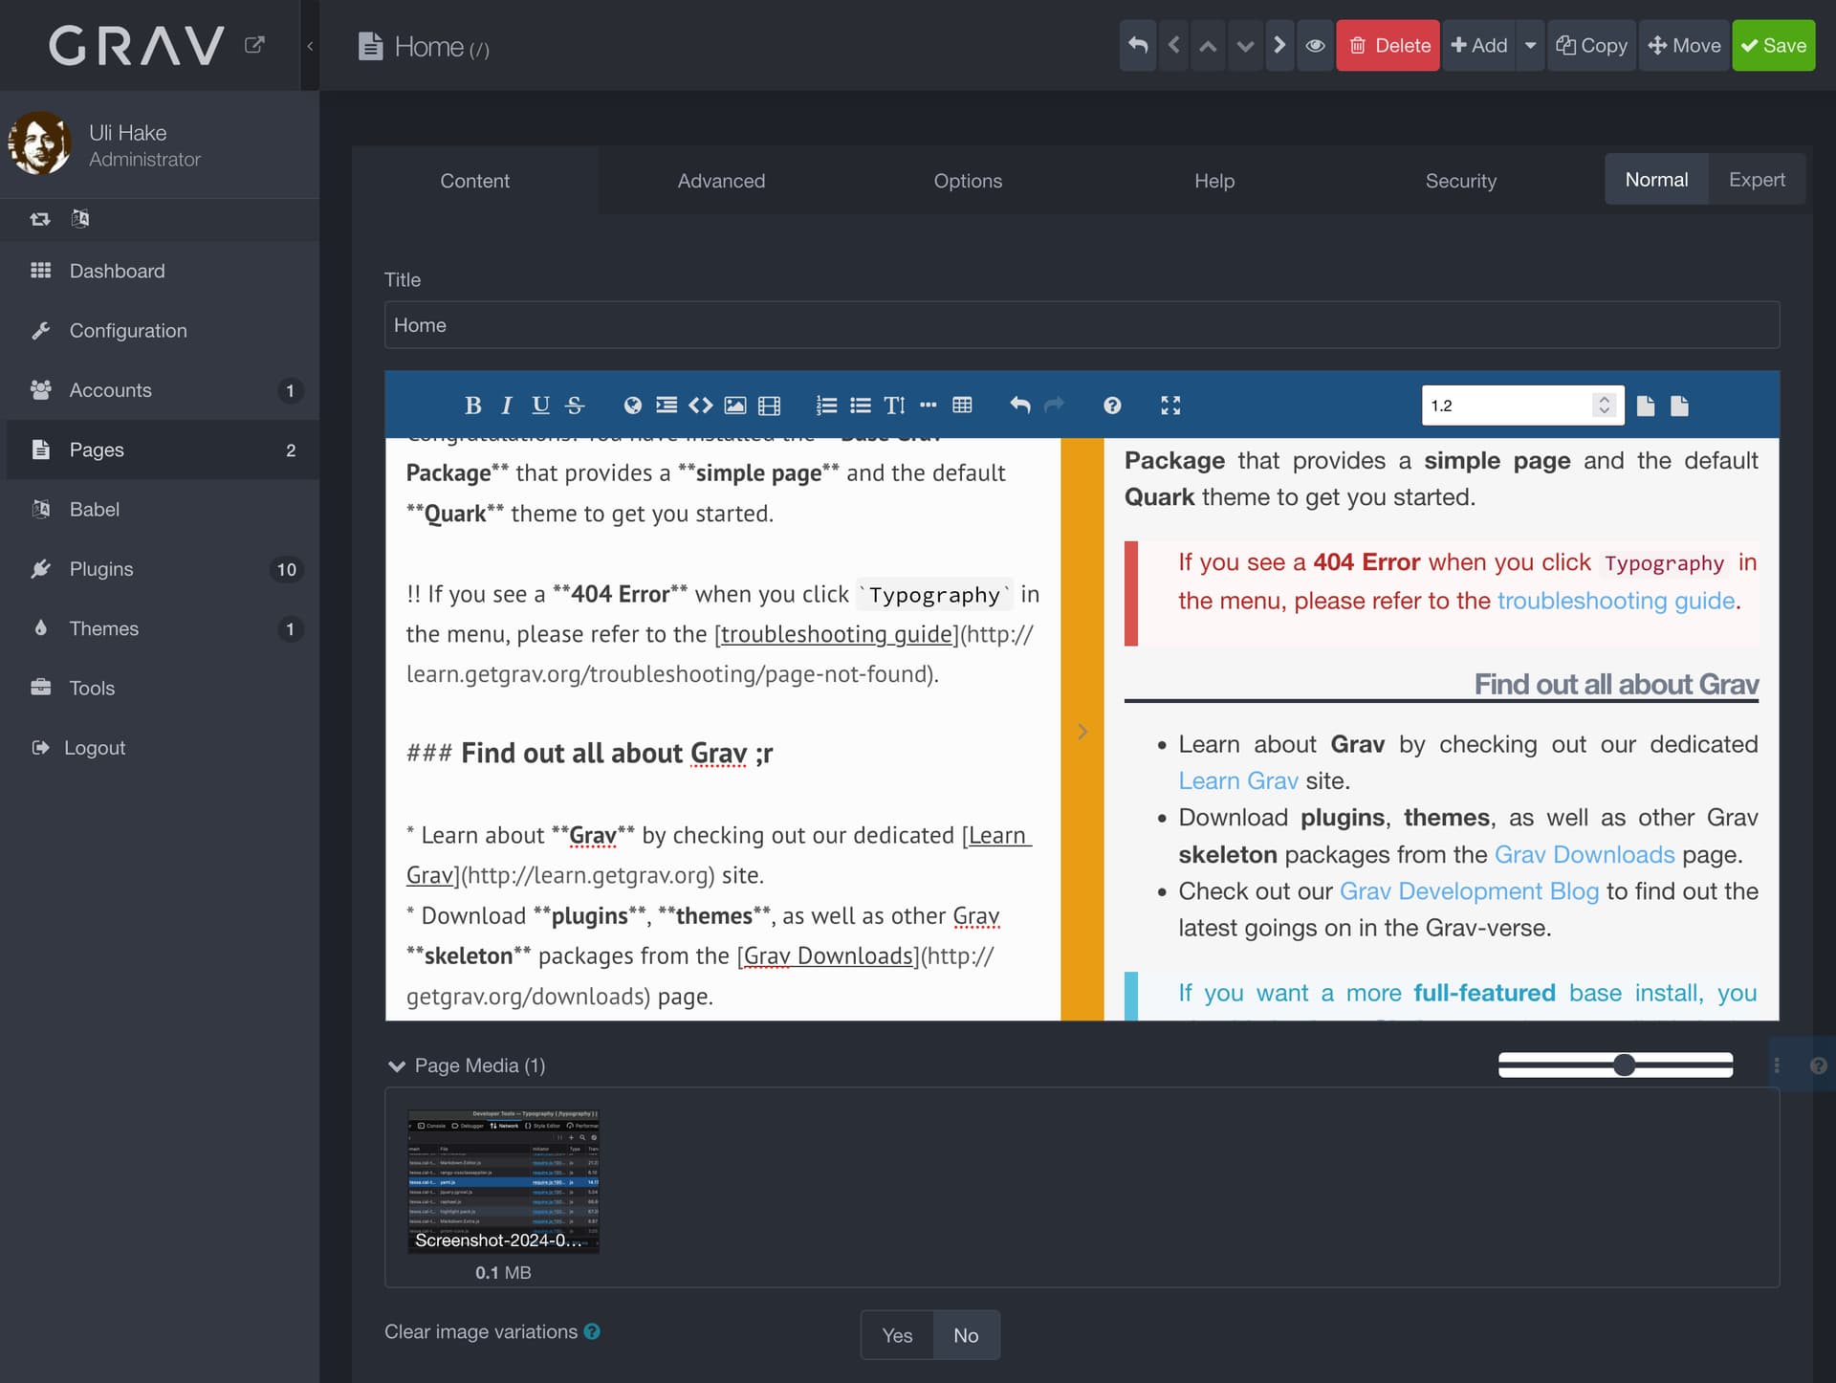Insert an image using the picture icon

[735, 406]
